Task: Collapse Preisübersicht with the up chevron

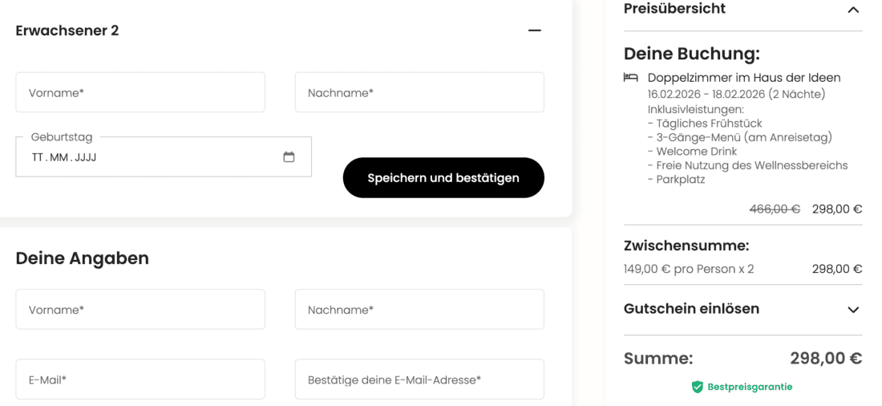Action: click(x=853, y=10)
